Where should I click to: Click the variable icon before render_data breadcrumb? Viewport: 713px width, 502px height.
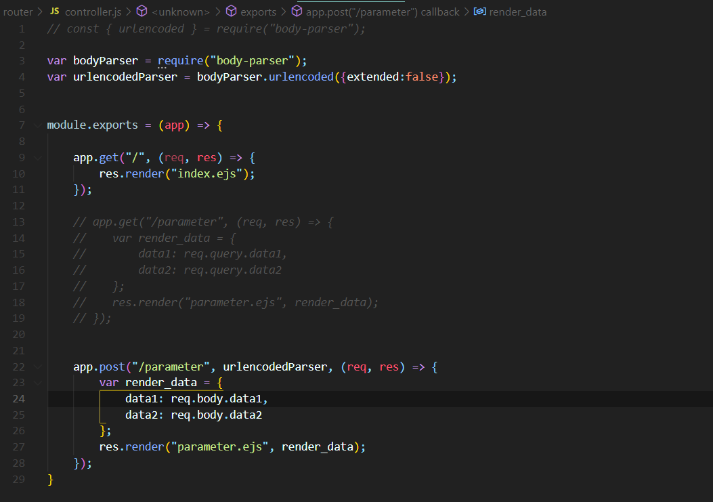pyautogui.click(x=479, y=11)
